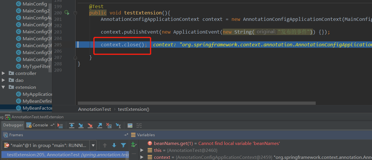The width and height of the screenshot is (372, 160).
Task: Click the testExtension() breadcrumb
Action: pyautogui.click(x=133, y=109)
